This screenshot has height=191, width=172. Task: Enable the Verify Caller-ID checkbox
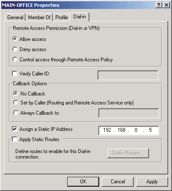[x=14, y=74]
